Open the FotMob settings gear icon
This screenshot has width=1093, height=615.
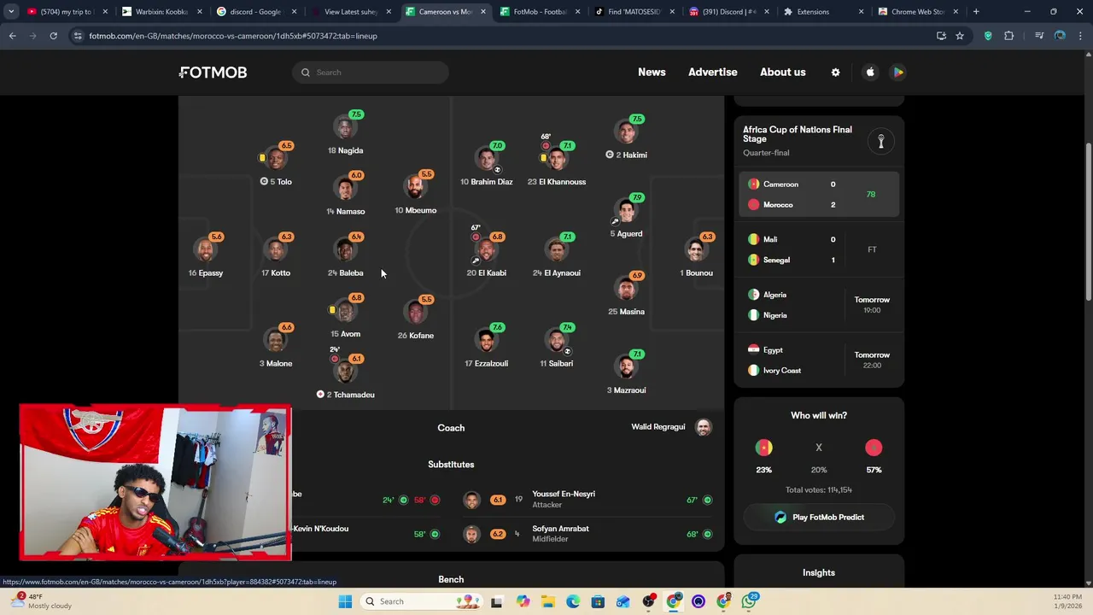pyautogui.click(x=835, y=73)
